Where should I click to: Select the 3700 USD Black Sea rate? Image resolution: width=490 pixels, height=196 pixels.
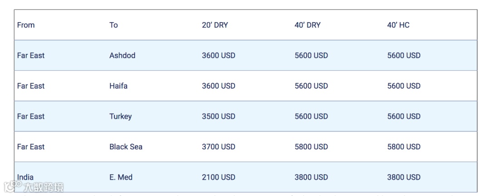tap(218, 146)
